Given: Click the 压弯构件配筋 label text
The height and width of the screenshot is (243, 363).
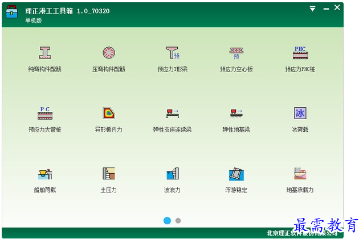Looking at the screenshot, I should coord(109,69).
